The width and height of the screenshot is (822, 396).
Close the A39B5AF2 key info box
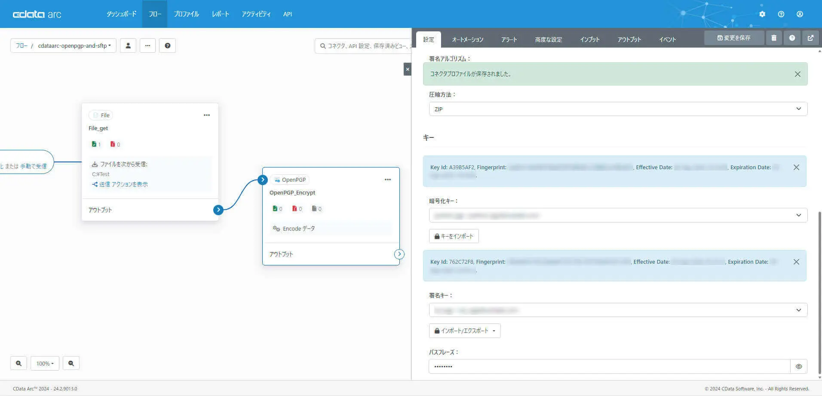[x=796, y=168]
